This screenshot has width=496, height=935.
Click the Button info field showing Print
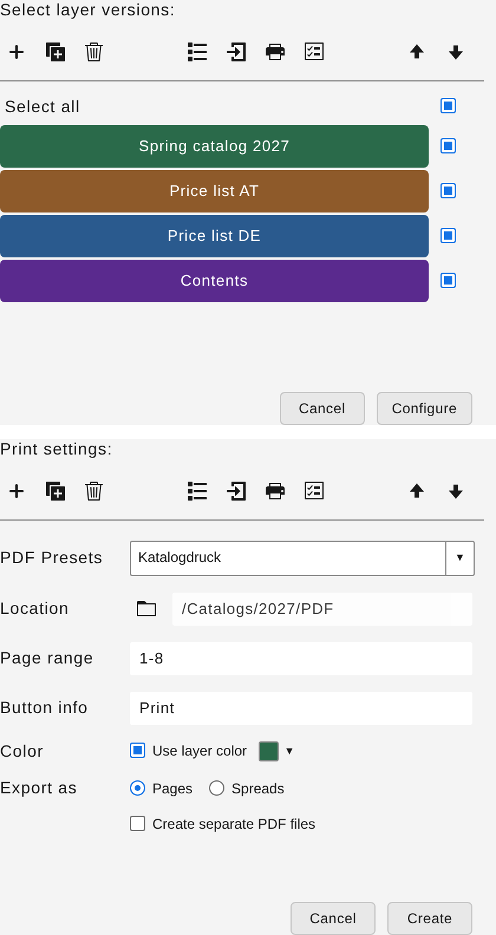301,708
